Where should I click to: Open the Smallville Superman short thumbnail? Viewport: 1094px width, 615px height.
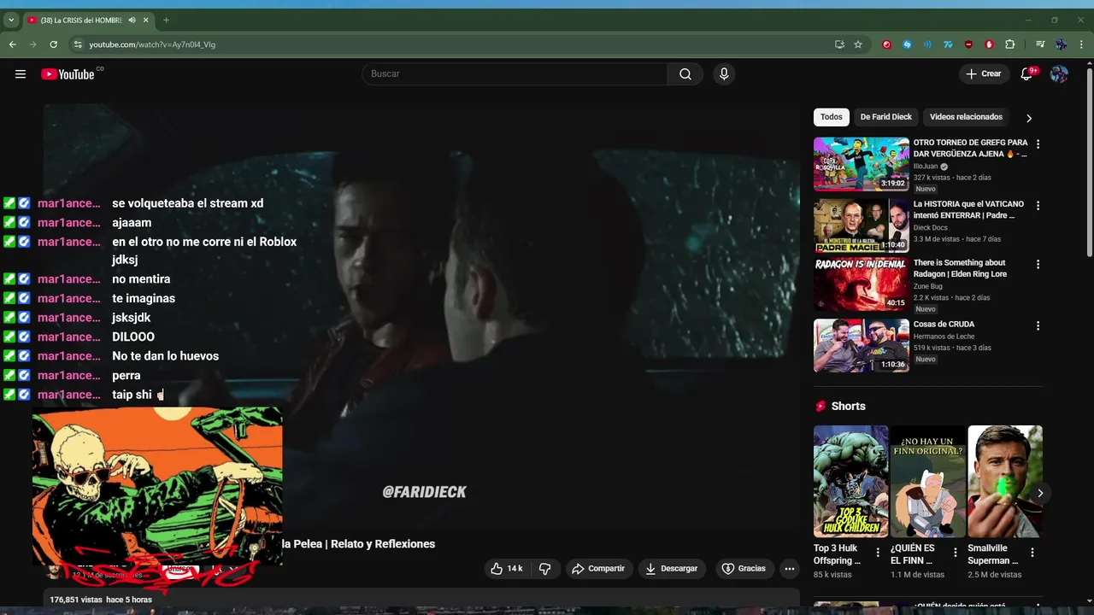point(1004,481)
